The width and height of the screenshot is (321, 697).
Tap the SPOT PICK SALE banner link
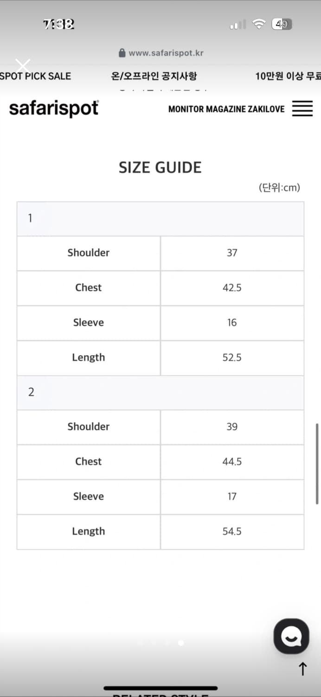point(36,76)
